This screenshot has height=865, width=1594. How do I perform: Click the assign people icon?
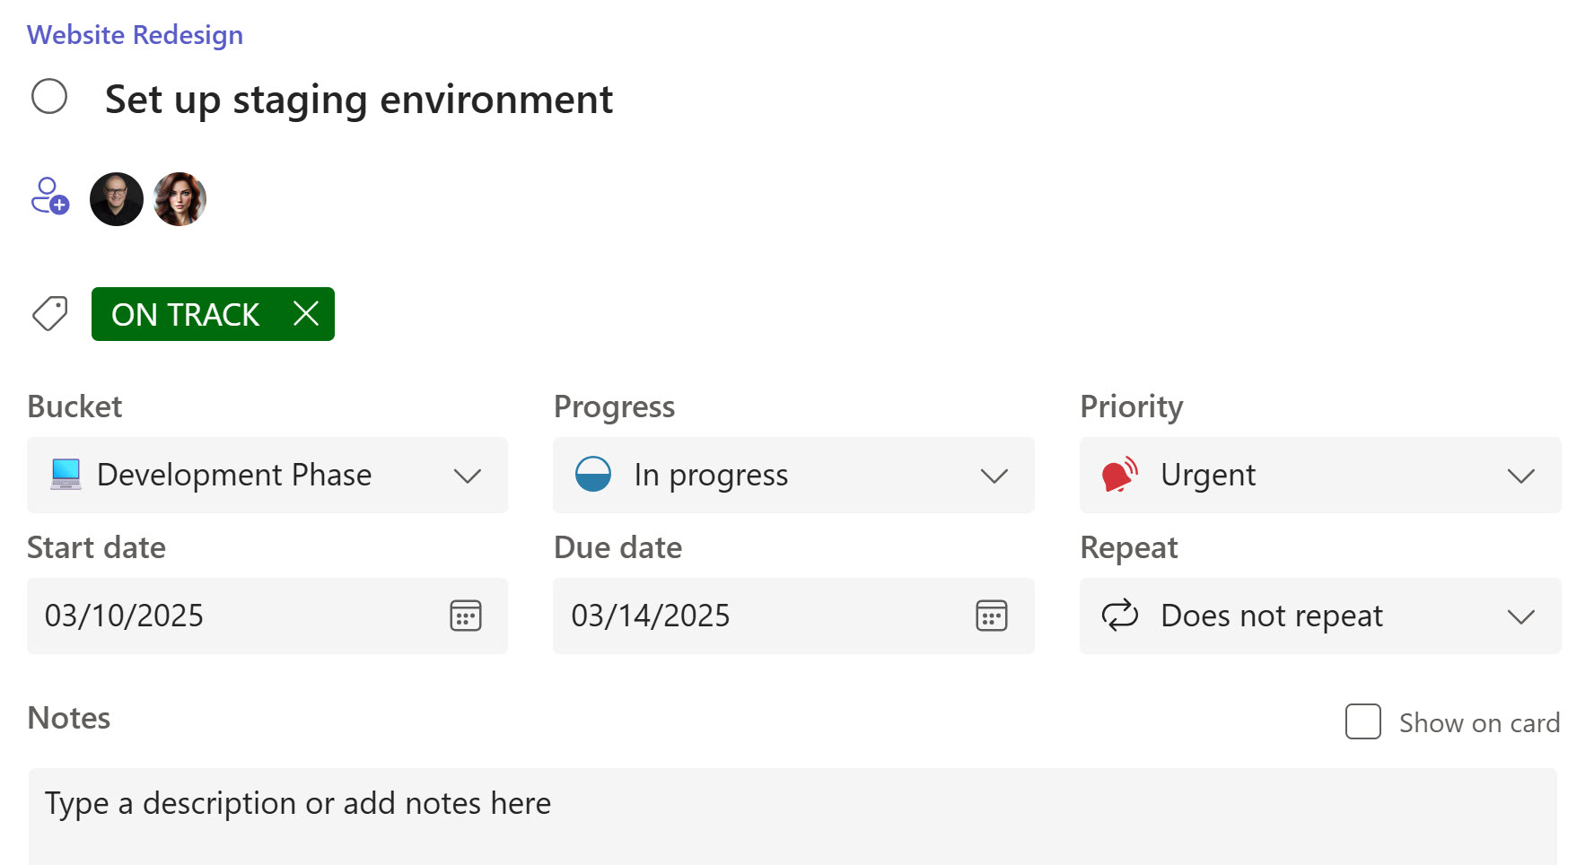click(49, 197)
